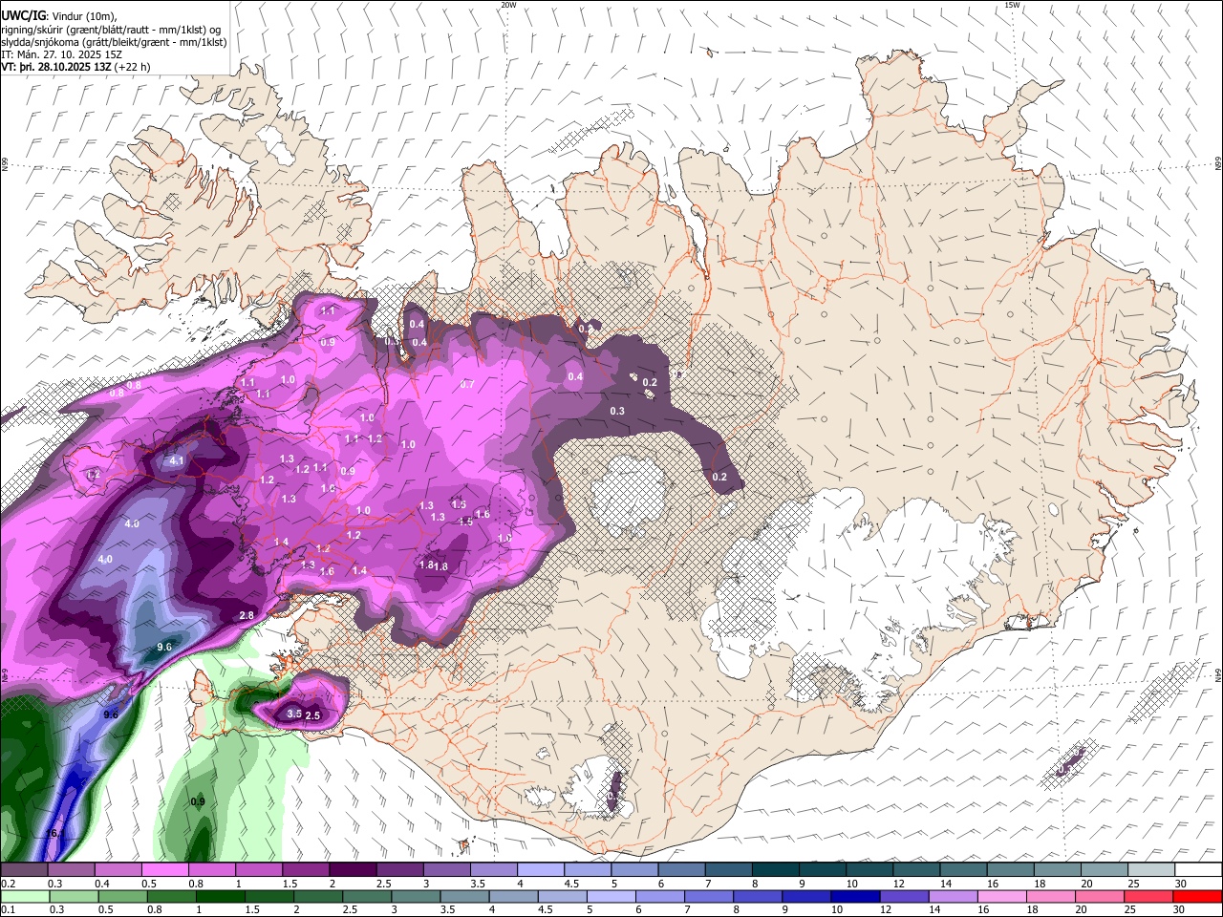
Task: Click the crimson 25 swatch on rain scale
Action: 1148,896
